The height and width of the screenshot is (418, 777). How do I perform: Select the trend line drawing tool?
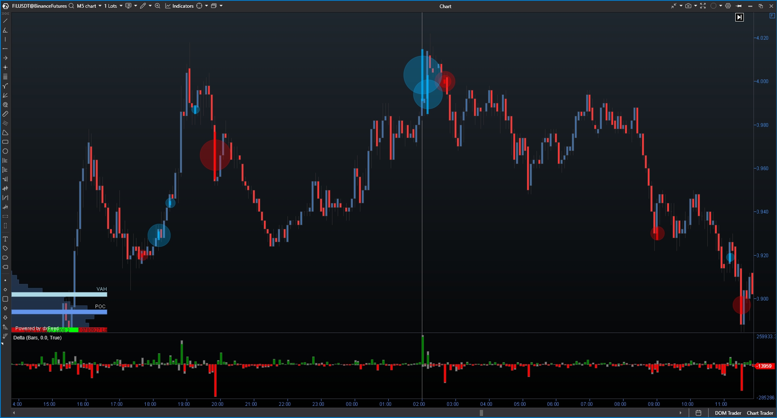[x=5, y=21]
